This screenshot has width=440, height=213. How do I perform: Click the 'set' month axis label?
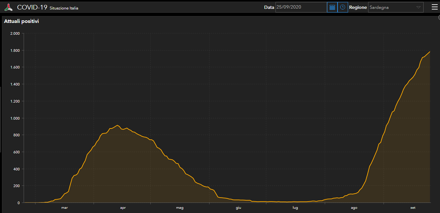point(413,207)
